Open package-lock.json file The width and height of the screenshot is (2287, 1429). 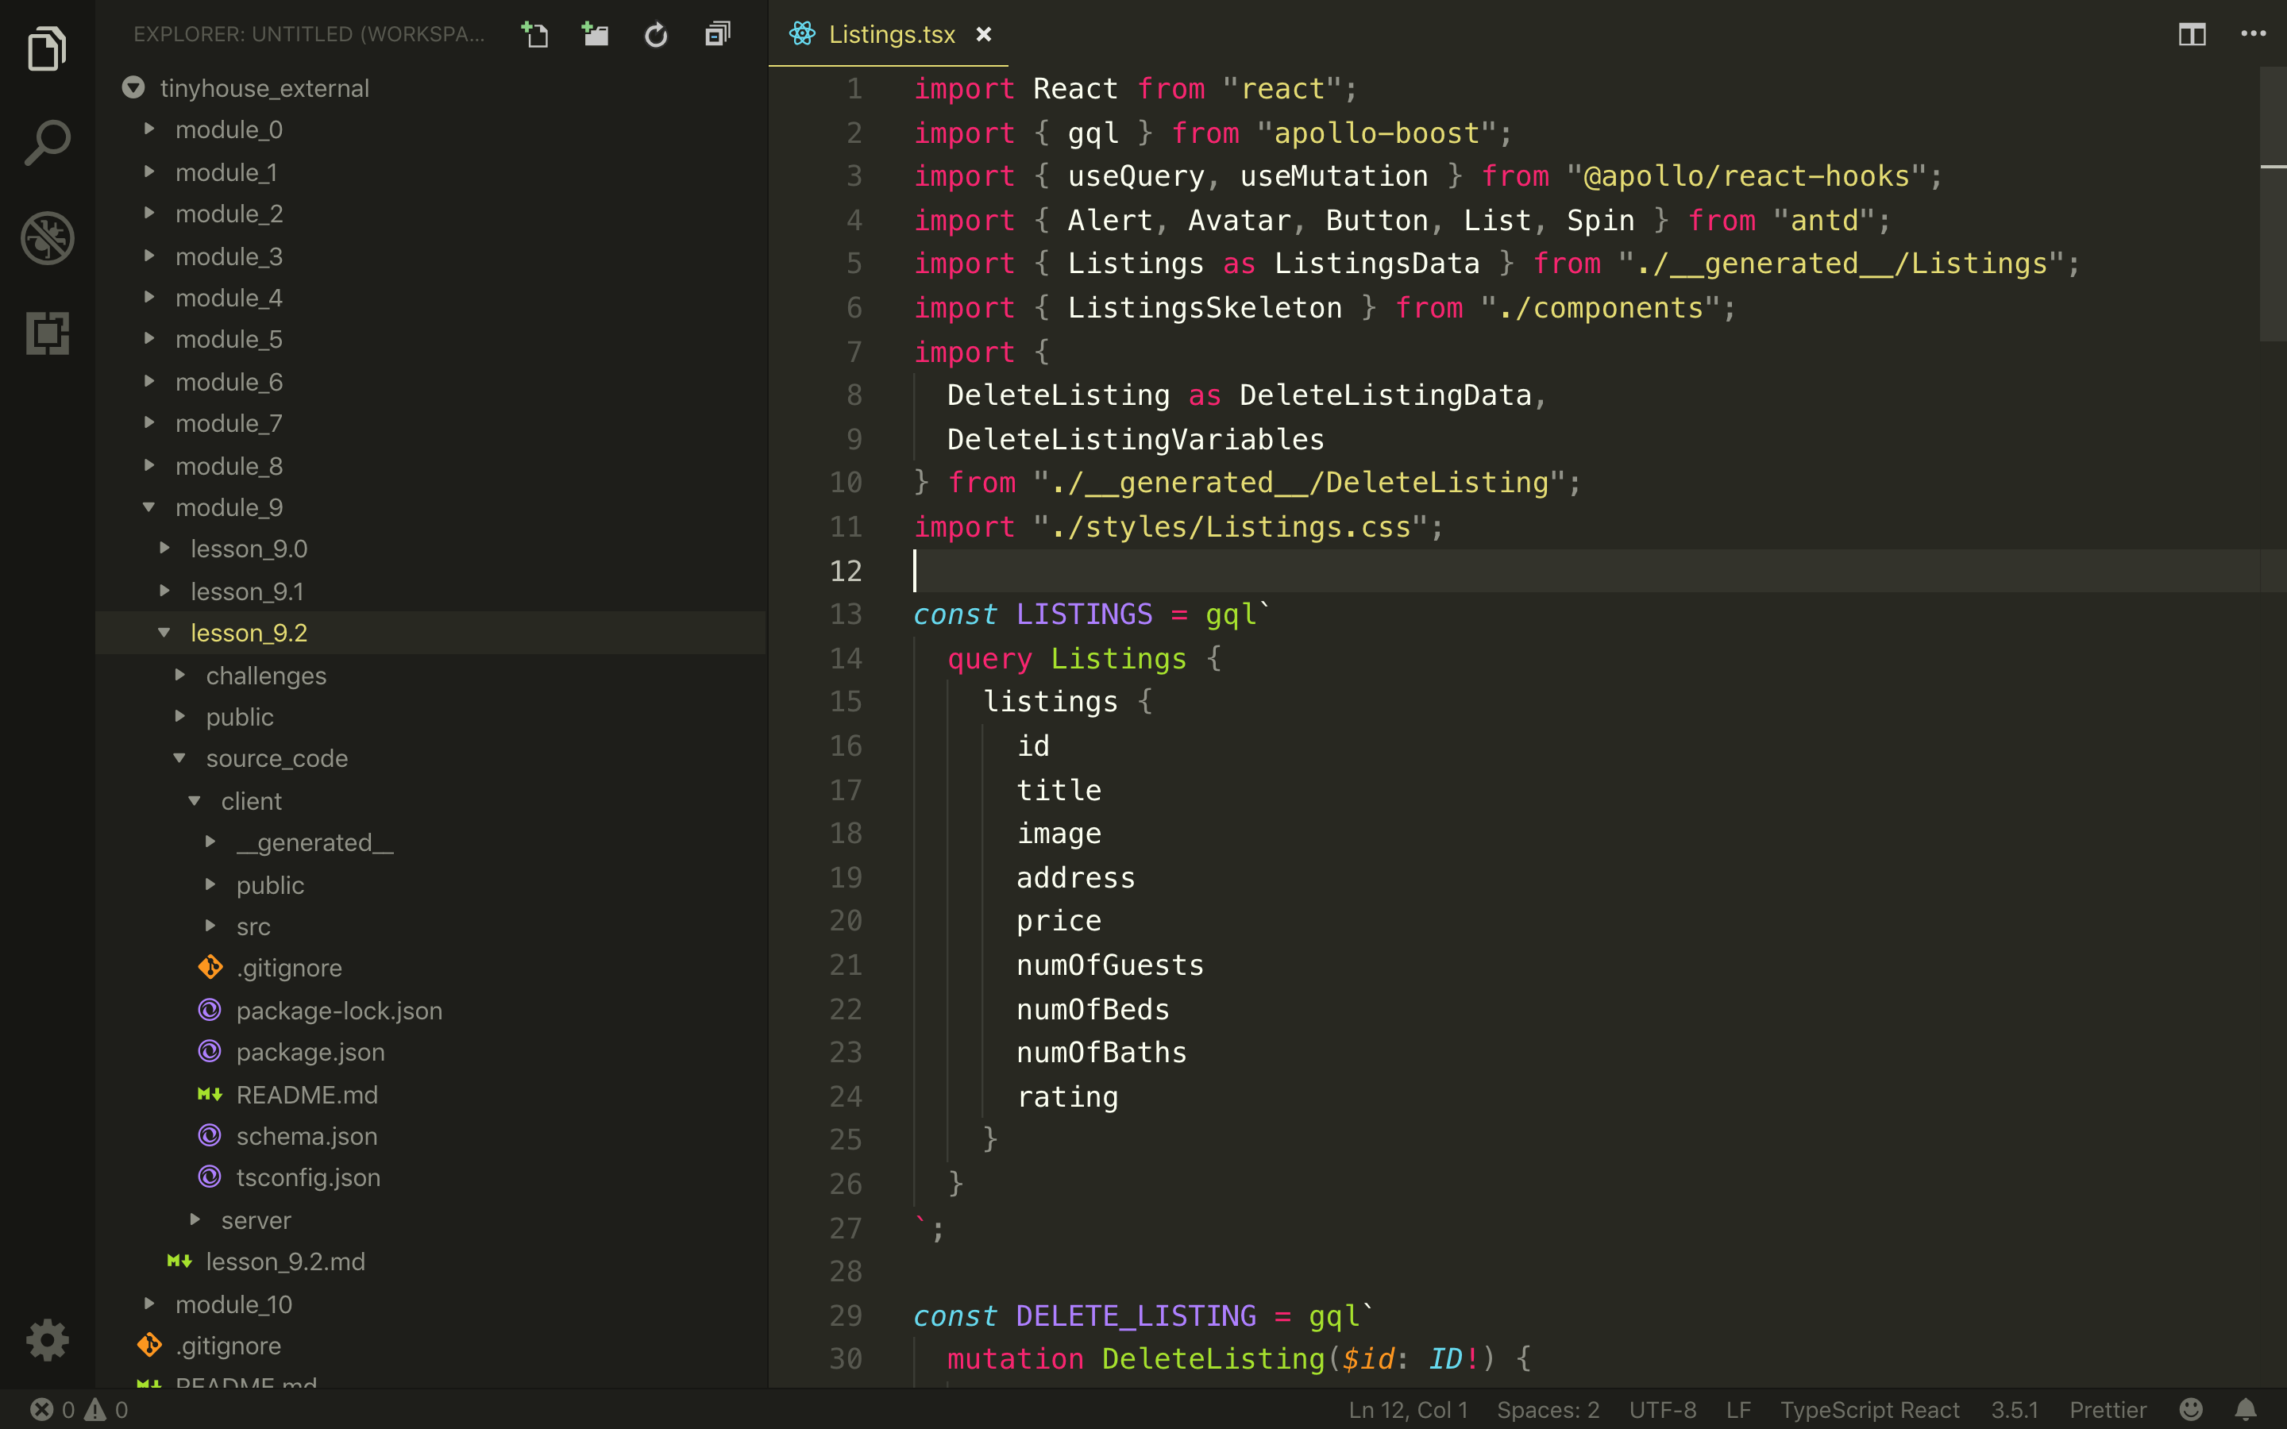339,1011
